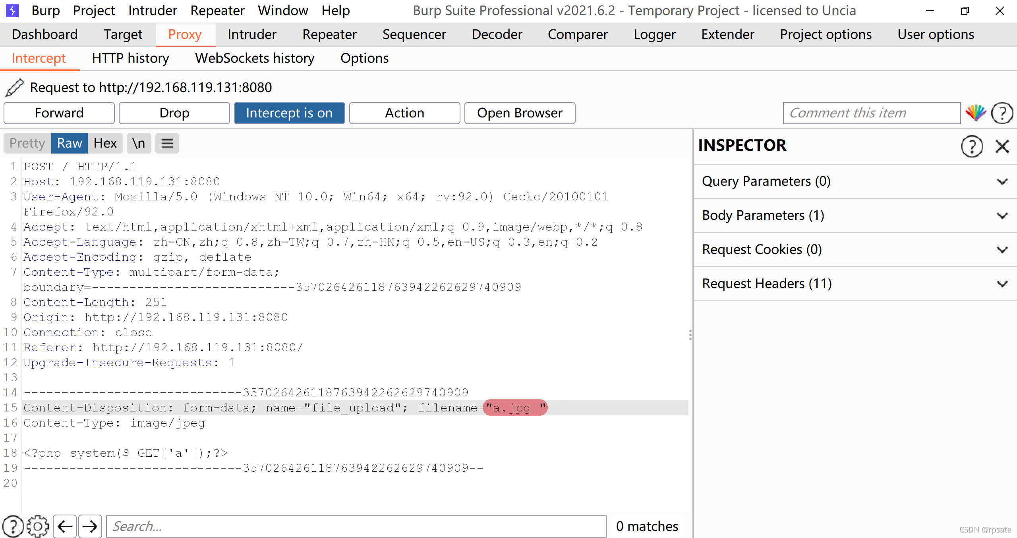Open the Burp menu
The width and height of the screenshot is (1017, 538).
coord(46,10)
